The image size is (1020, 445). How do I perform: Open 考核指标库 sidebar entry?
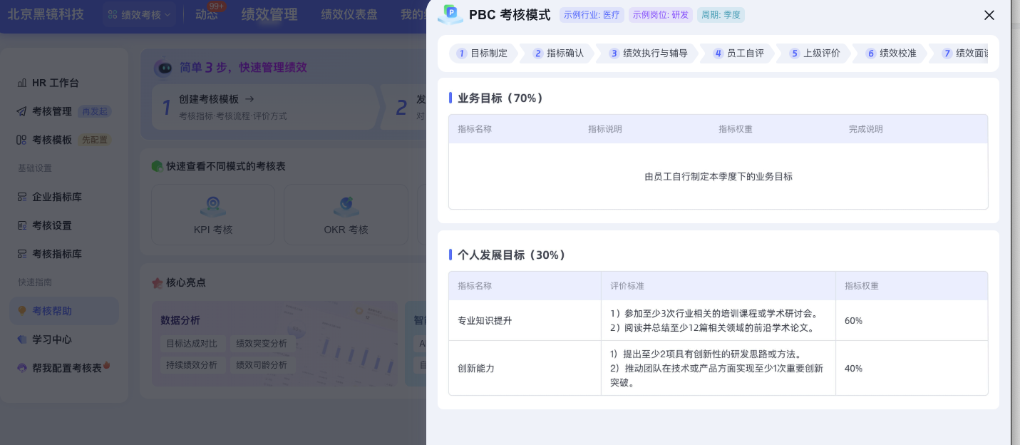[56, 254]
